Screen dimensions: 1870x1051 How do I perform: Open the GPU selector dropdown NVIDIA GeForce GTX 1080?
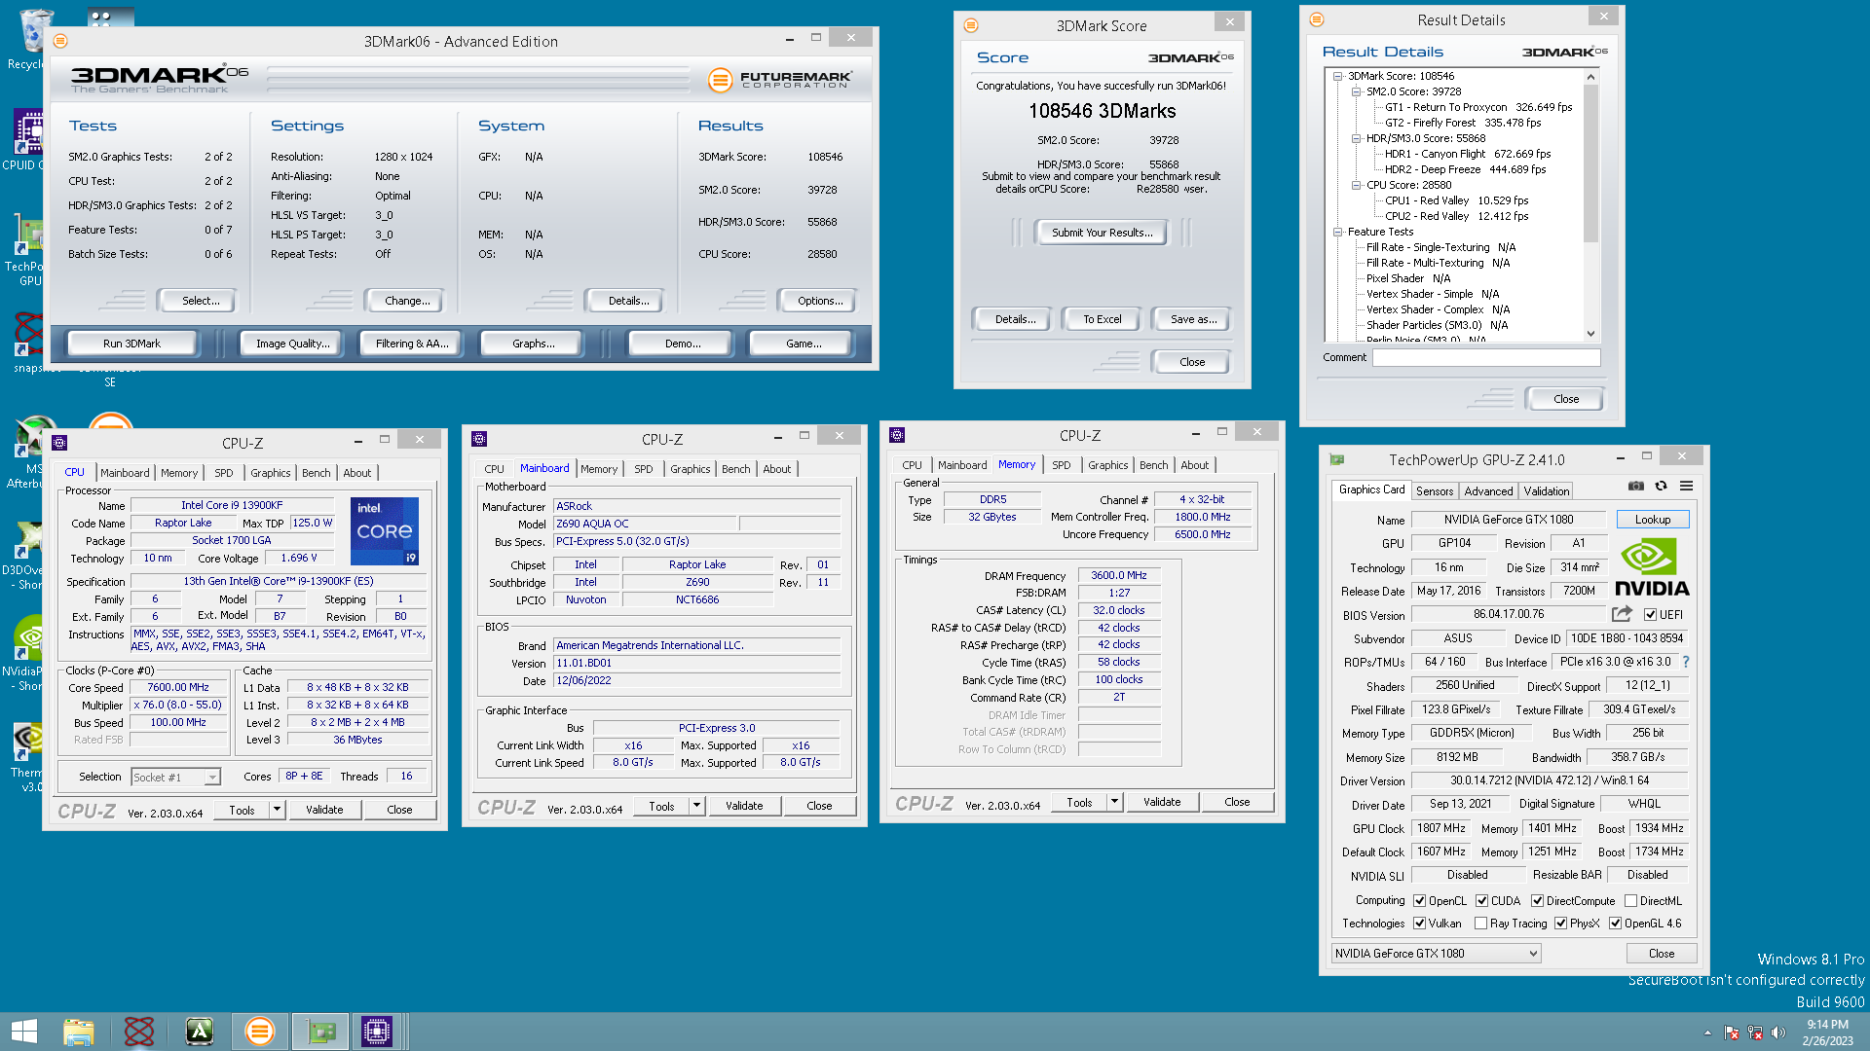(x=1436, y=954)
